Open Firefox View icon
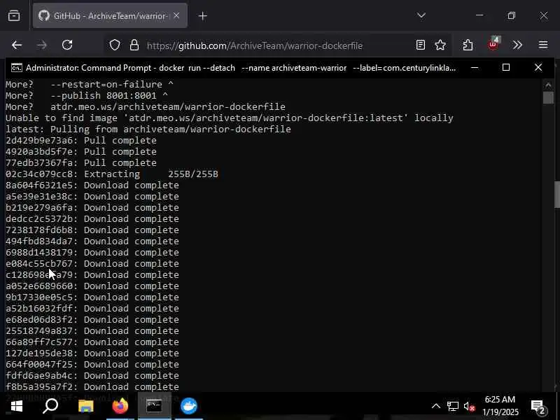Viewport: 560px width, 420px height. 14,15
